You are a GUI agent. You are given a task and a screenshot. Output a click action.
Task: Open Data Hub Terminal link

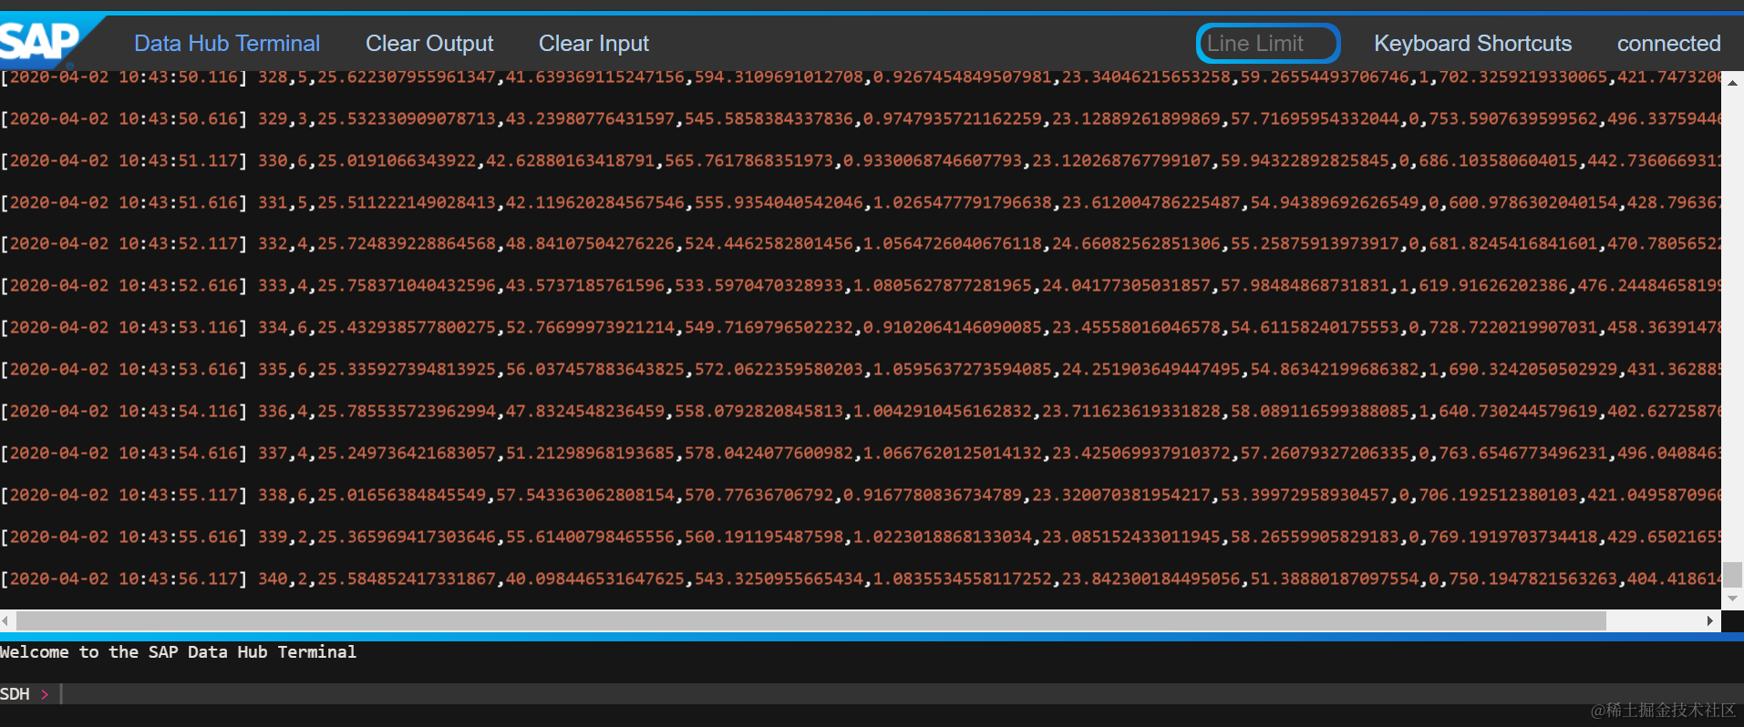point(227,43)
